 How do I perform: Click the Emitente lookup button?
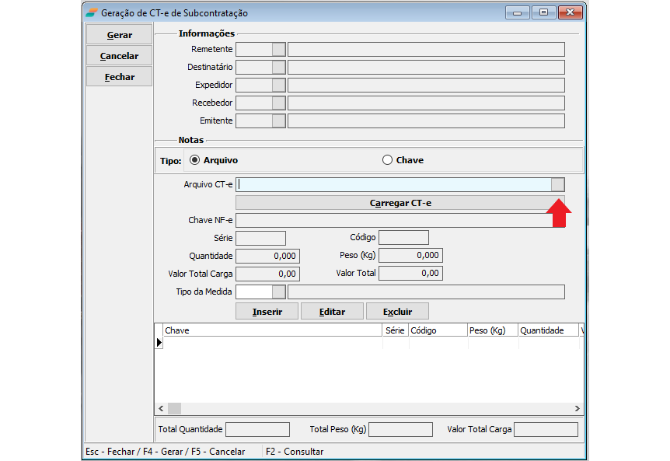click(x=278, y=120)
